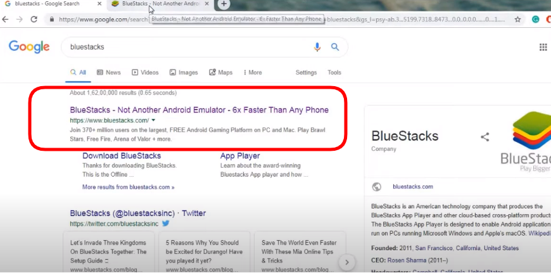
Task: Click the browser back arrow
Action: click(5, 20)
